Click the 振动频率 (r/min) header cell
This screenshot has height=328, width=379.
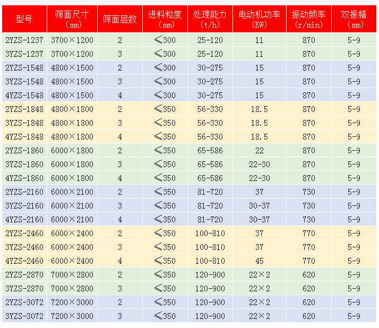[309, 19]
